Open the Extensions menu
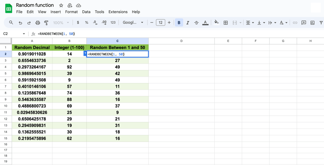The height and width of the screenshot is (165, 324). [x=118, y=12]
